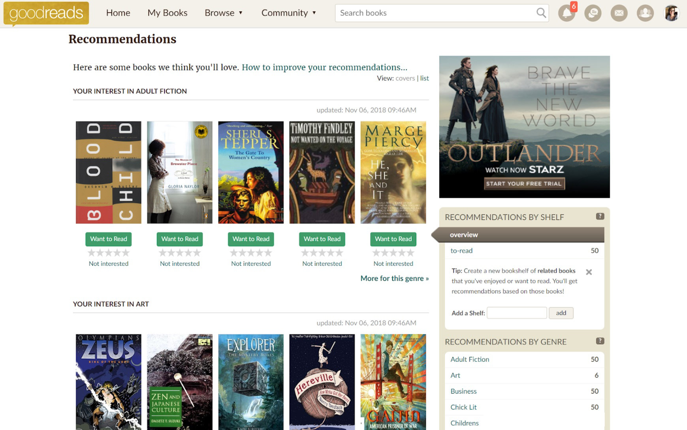Switch to list view
687x430 pixels.
(424, 78)
